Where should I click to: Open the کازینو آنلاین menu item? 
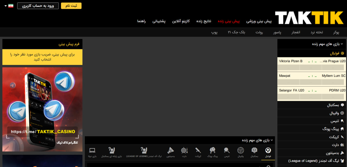[181, 21]
